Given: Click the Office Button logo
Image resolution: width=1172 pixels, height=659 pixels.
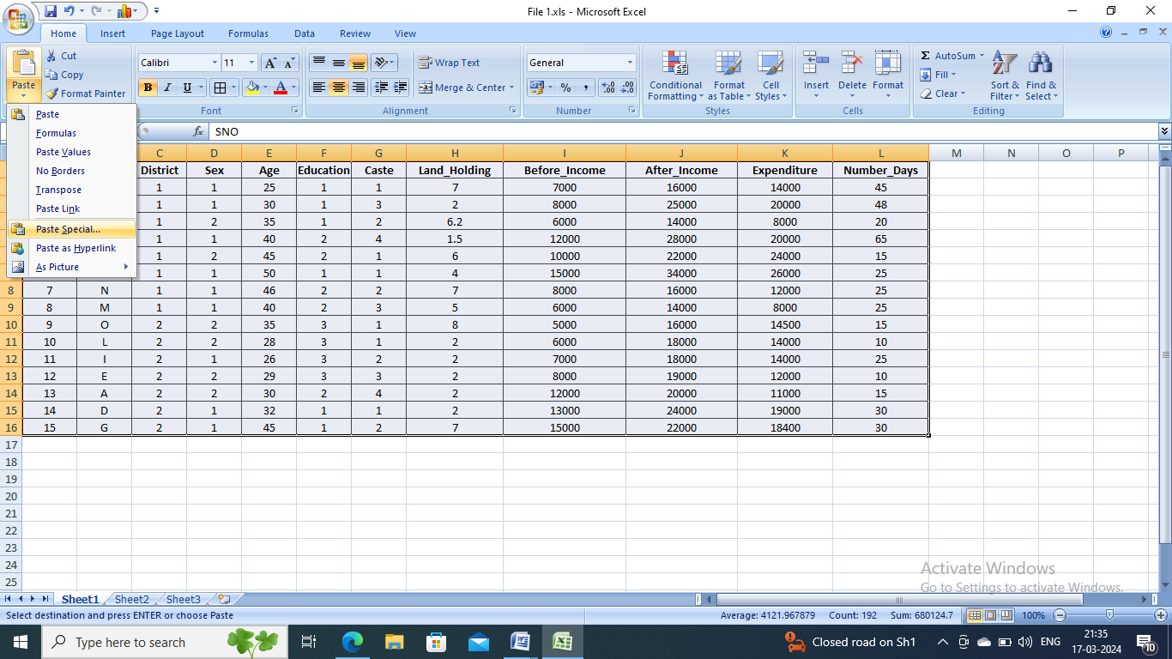Looking at the screenshot, I should (x=18, y=18).
